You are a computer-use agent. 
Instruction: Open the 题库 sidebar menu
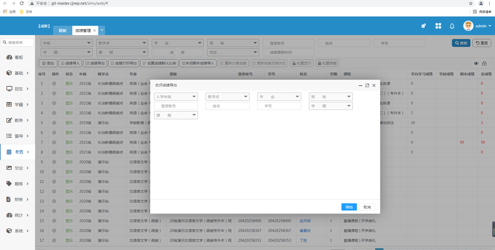click(x=18, y=184)
